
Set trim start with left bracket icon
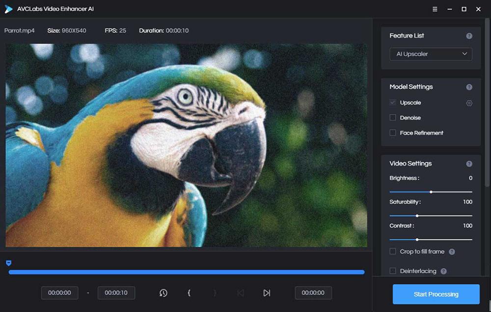[x=189, y=292]
